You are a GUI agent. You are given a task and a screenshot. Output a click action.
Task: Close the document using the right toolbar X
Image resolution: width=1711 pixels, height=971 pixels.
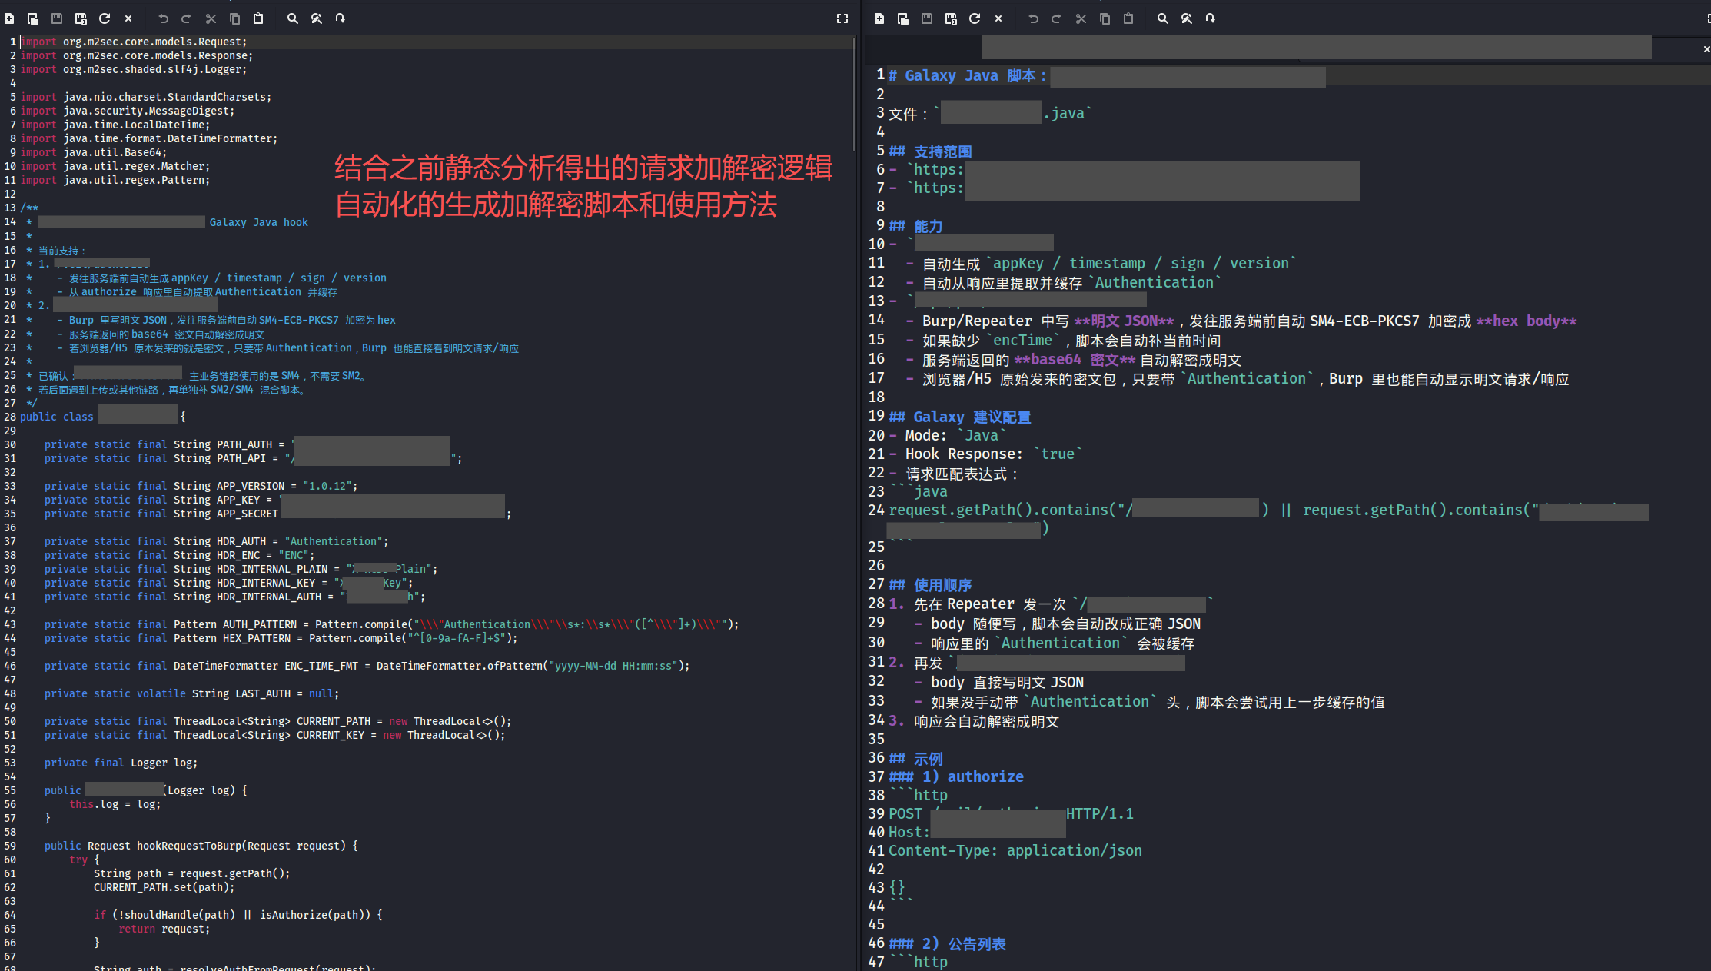(x=998, y=18)
